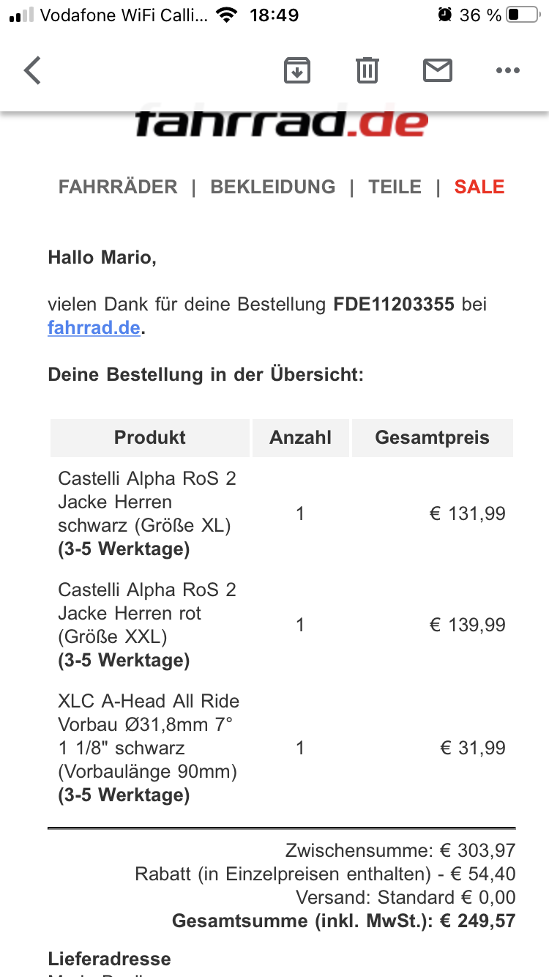The height and width of the screenshot is (977, 549).
Task: Tap Castelli Alpha RoS 2 schwarz product
Action: tap(147, 502)
